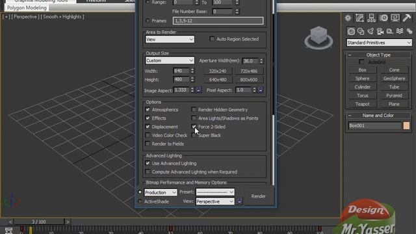Select the Helpers category icon
The height and width of the screenshot is (234, 416).
(390, 31)
